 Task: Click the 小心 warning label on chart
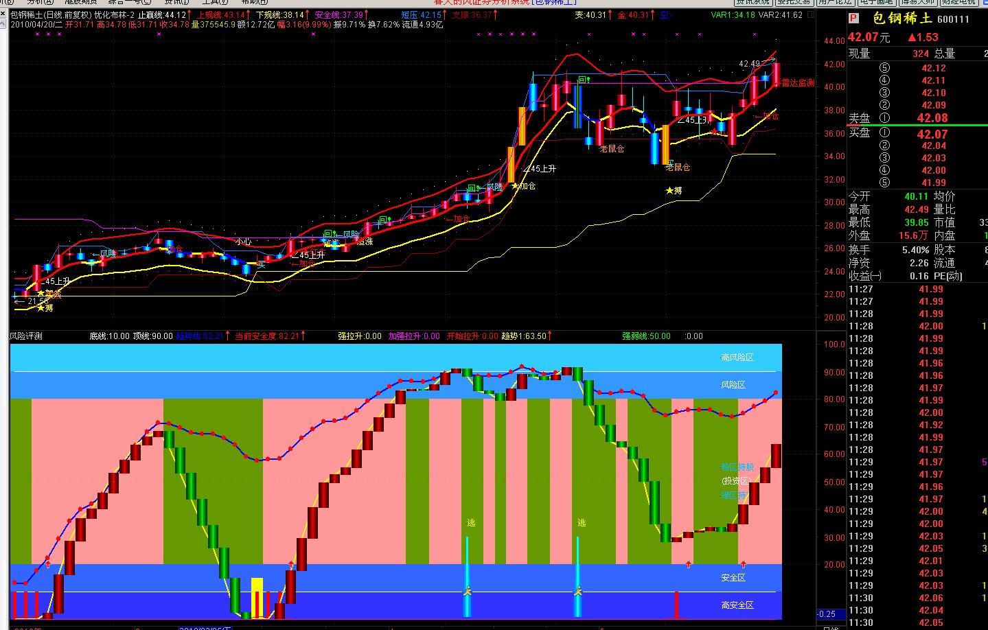243,242
